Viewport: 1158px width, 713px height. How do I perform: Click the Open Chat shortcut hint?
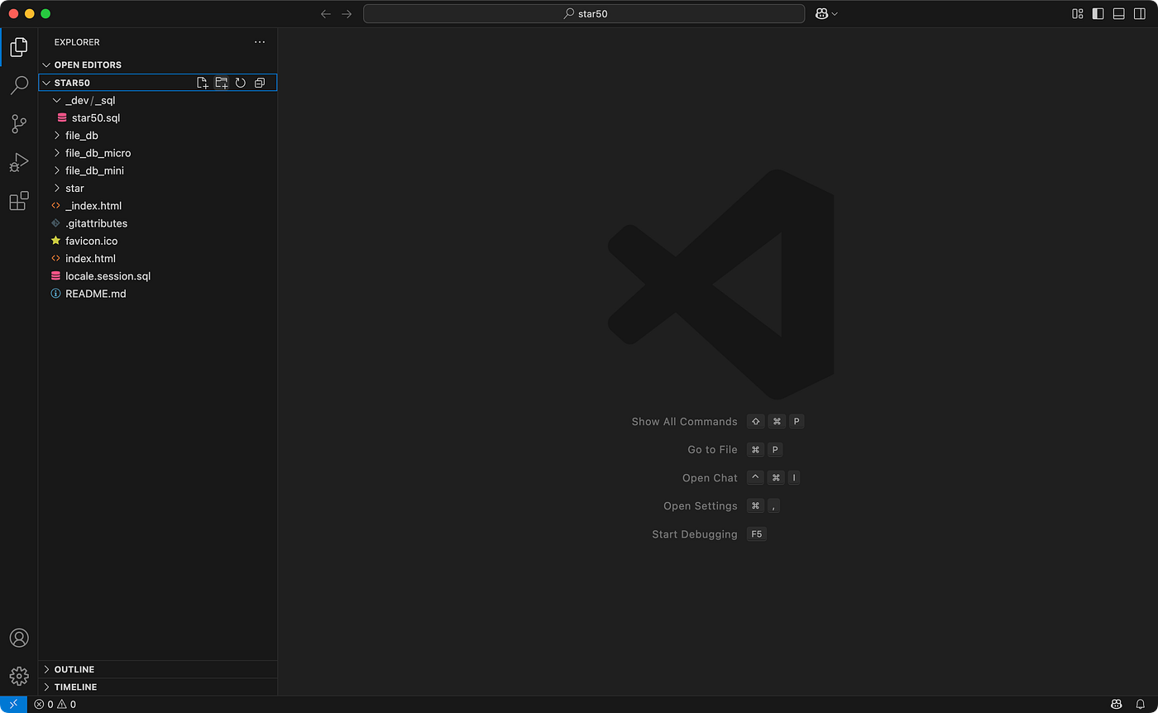(x=741, y=478)
